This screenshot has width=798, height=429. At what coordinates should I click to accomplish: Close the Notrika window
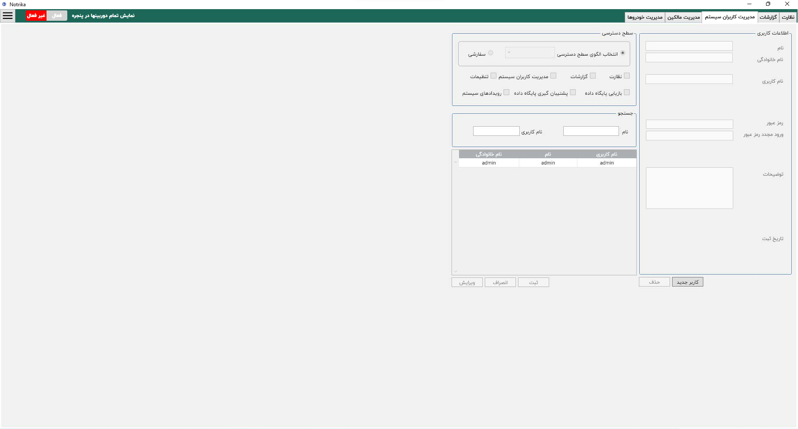tap(787, 4)
